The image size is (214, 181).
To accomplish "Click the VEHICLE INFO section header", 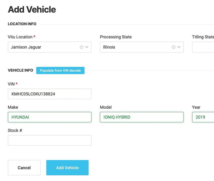I will click(x=21, y=70).
